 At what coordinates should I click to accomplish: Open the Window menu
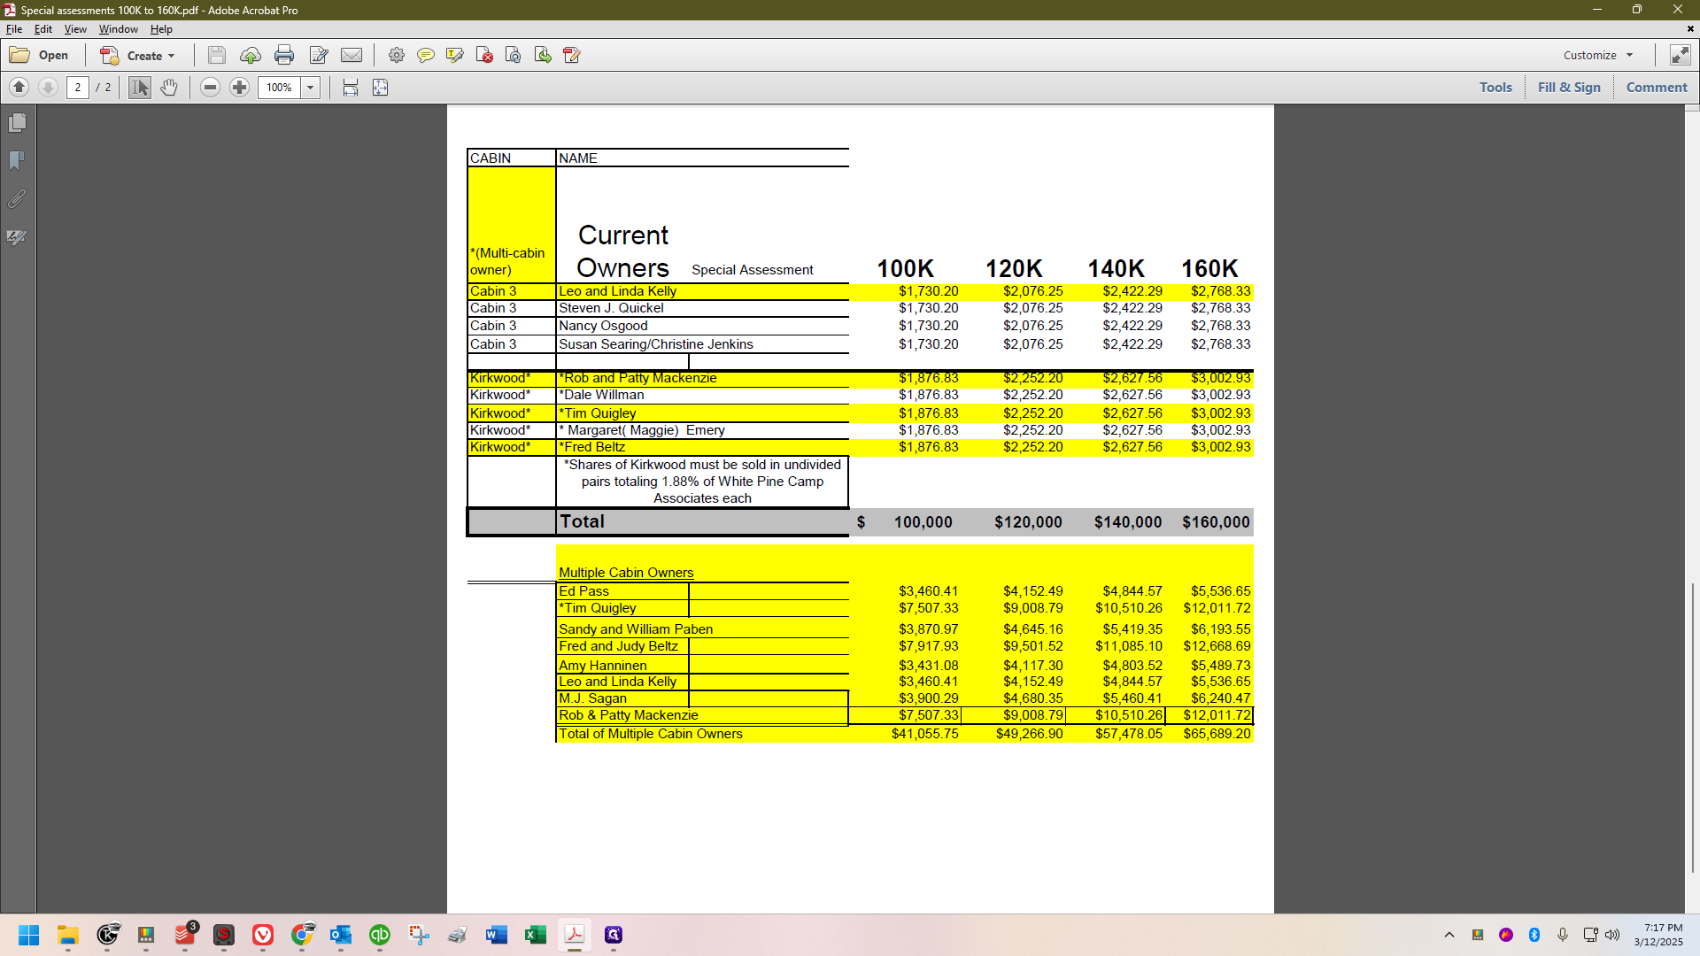click(x=119, y=29)
